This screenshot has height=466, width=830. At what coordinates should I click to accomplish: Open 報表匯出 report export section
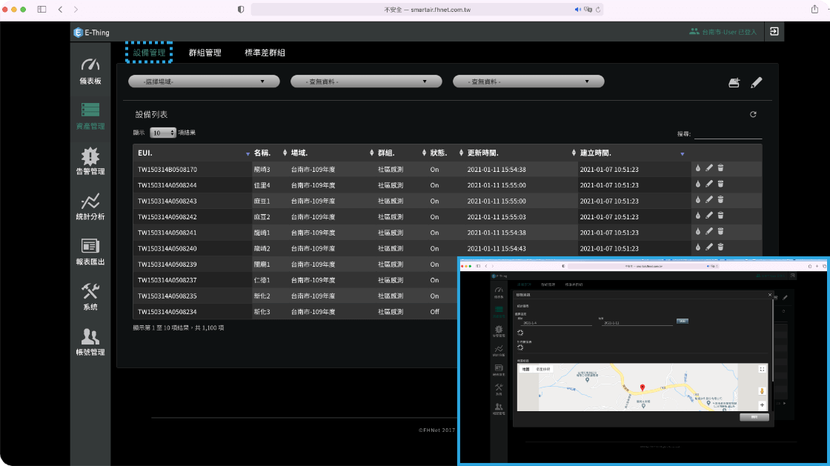pos(90,251)
